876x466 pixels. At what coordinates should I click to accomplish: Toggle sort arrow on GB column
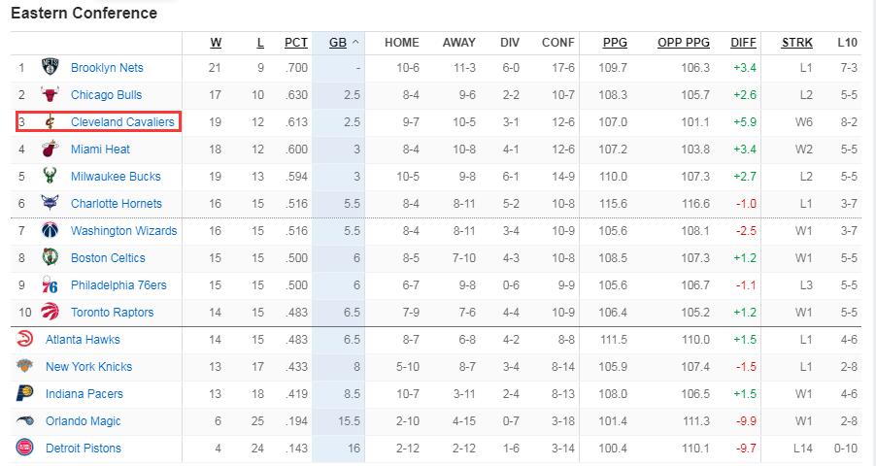click(x=355, y=43)
